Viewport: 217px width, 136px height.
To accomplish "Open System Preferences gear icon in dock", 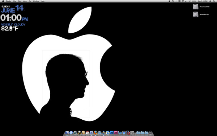I will [132, 132].
